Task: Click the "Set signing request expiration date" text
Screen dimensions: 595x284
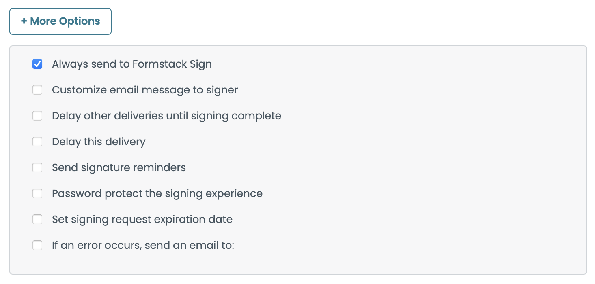Action: tap(142, 219)
